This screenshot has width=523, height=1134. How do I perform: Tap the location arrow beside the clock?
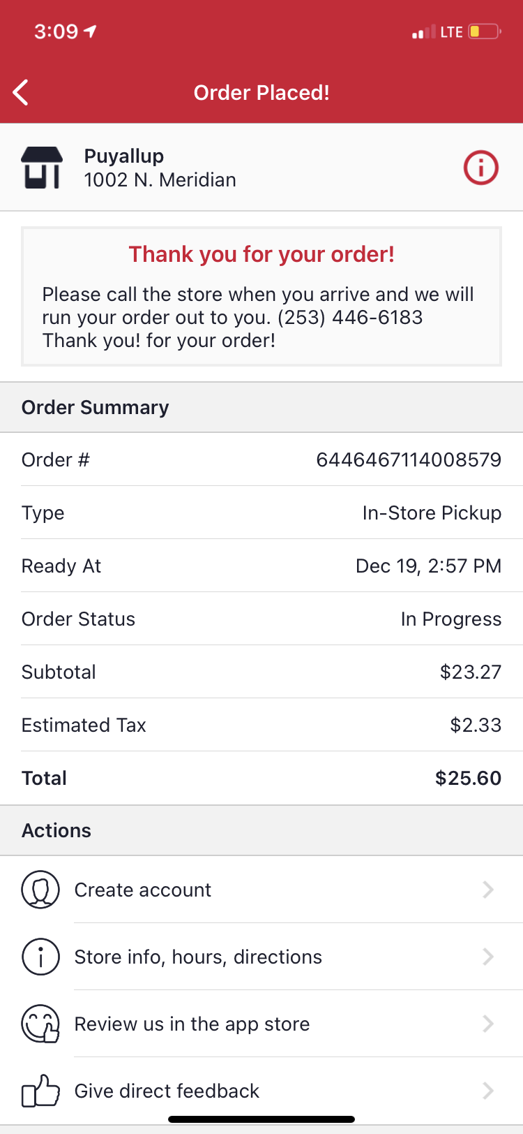[x=90, y=31]
